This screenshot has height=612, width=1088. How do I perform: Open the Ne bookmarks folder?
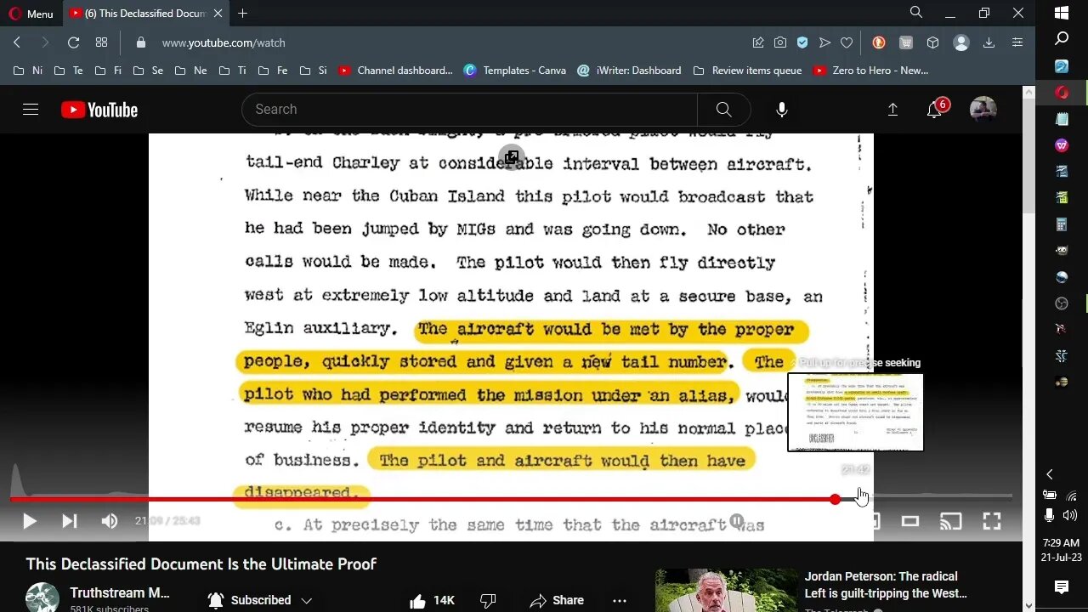190,71
